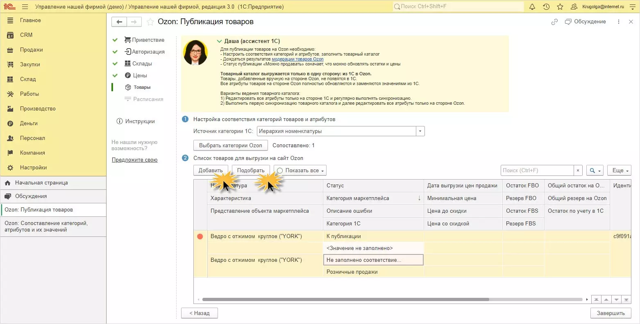Screen dimensions: 640x324
Task: Click the user profile icon
Action: click(x=574, y=7)
